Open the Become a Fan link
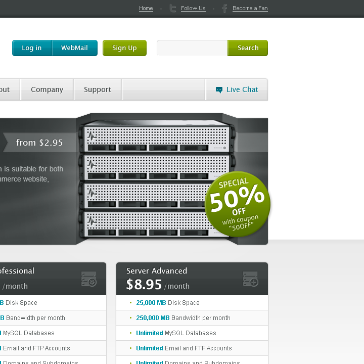Viewport: 364px width, 364px height. pos(250,9)
